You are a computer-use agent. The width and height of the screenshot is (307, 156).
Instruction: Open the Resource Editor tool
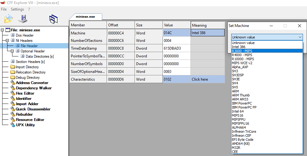point(30,120)
